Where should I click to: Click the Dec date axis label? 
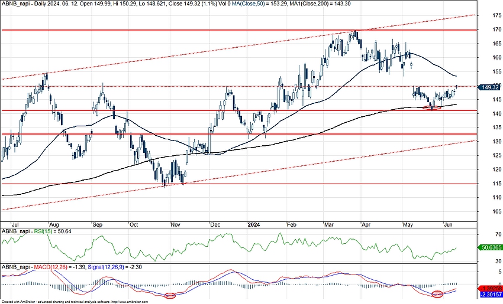[215, 225]
